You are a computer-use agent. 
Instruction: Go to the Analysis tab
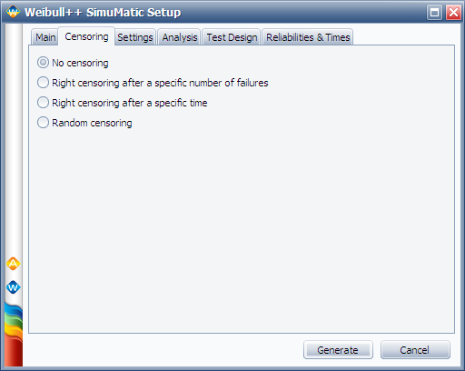(180, 37)
